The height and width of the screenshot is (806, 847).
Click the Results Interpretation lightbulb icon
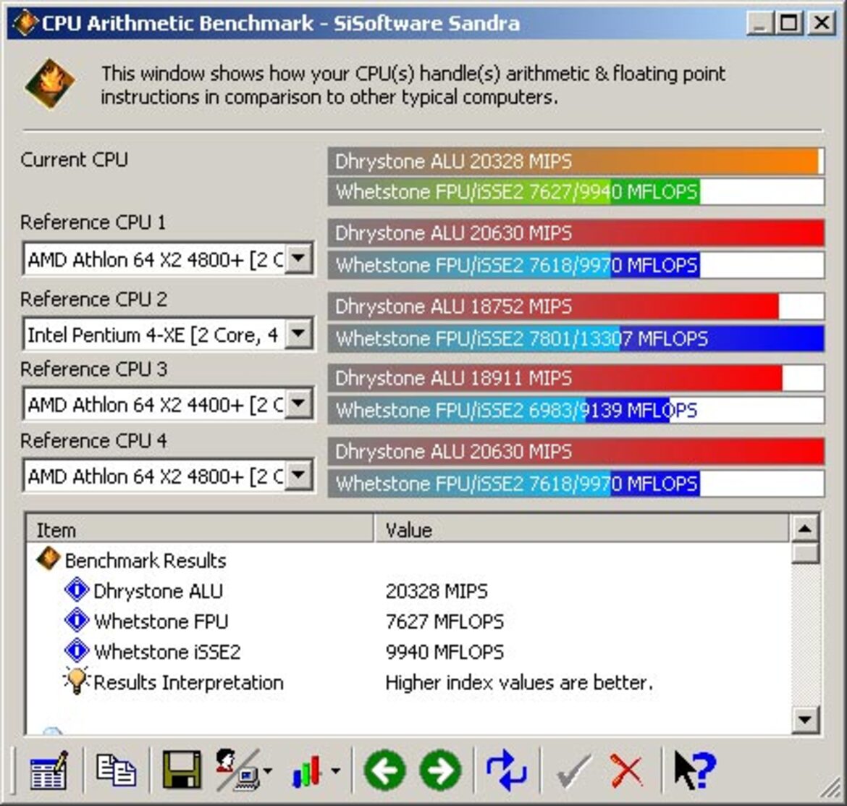point(76,680)
